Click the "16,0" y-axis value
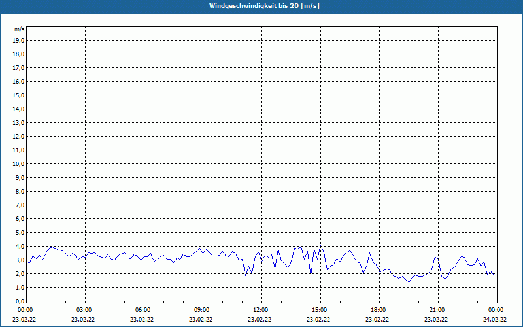Viewport: 523px width, 327px height. click(18, 81)
